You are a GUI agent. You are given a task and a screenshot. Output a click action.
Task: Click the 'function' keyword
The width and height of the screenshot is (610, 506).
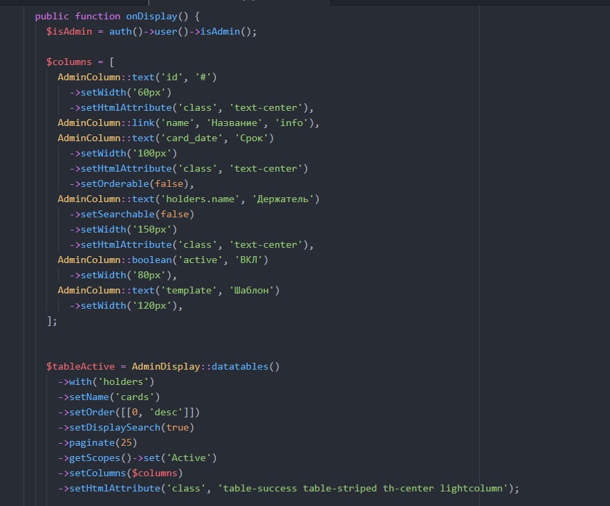(98, 17)
